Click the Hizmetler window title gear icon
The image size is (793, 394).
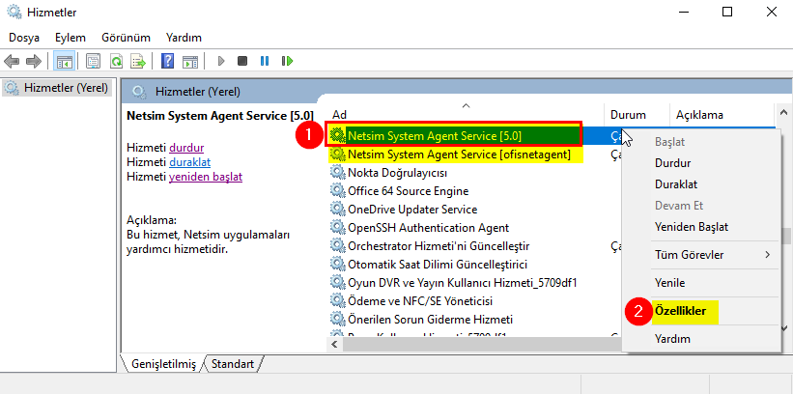pyautogui.click(x=14, y=12)
